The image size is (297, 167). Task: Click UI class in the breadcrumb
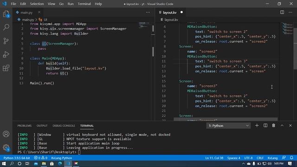pos(45,19)
